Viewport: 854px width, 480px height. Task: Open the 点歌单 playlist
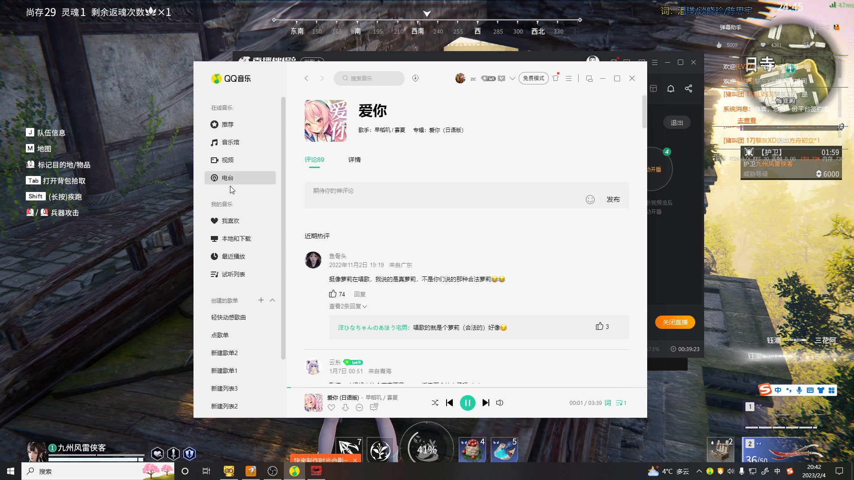click(220, 335)
